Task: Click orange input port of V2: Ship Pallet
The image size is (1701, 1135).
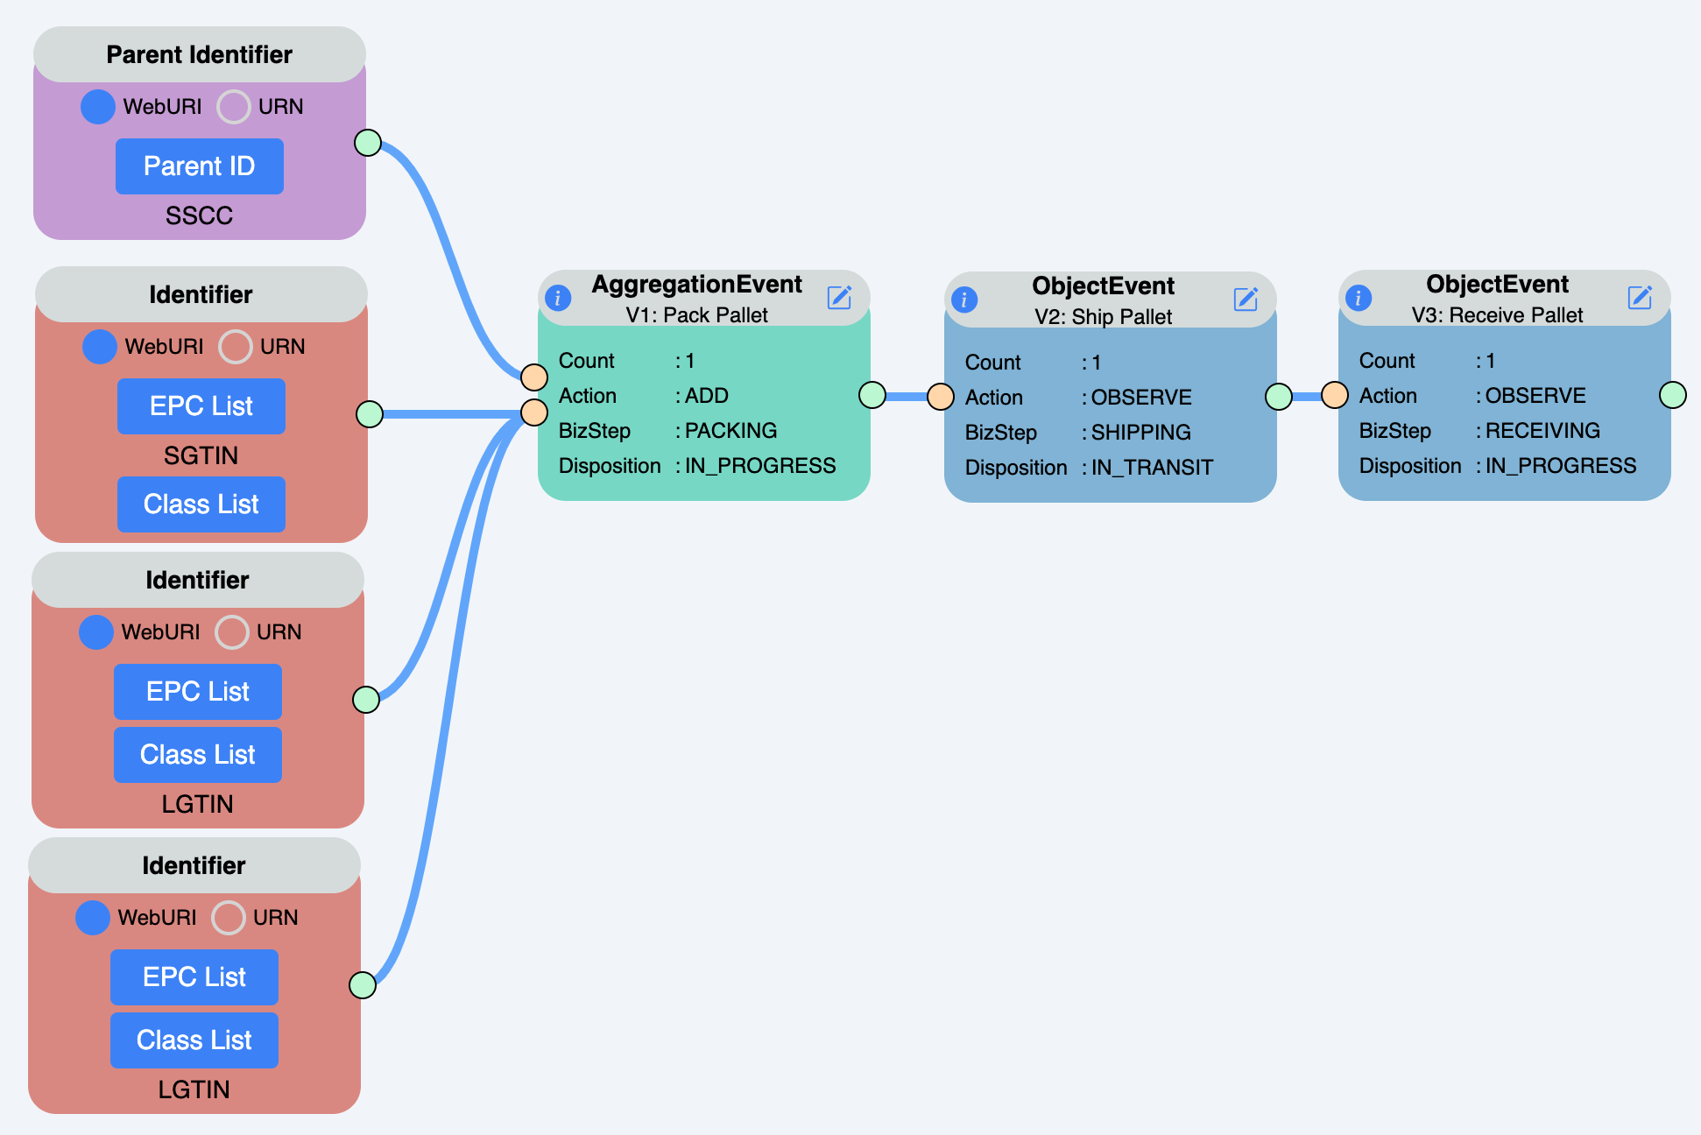Action: pos(941,397)
